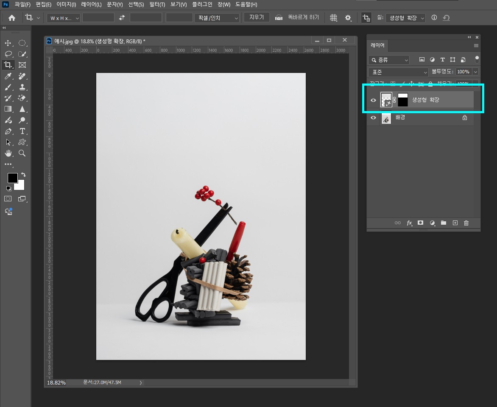The width and height of the screenshot is (497, 407).
Task: Open the 필터(T) menu
Action: tap(157, 4)
